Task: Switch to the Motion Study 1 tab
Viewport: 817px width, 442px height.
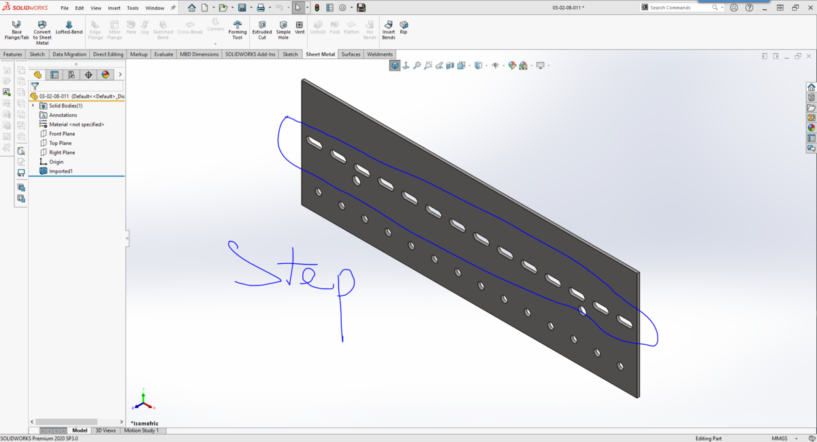Action: click(141, 430)
